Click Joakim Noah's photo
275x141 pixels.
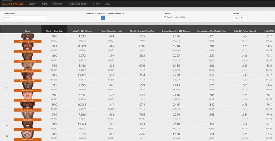(x=27, y=135)
